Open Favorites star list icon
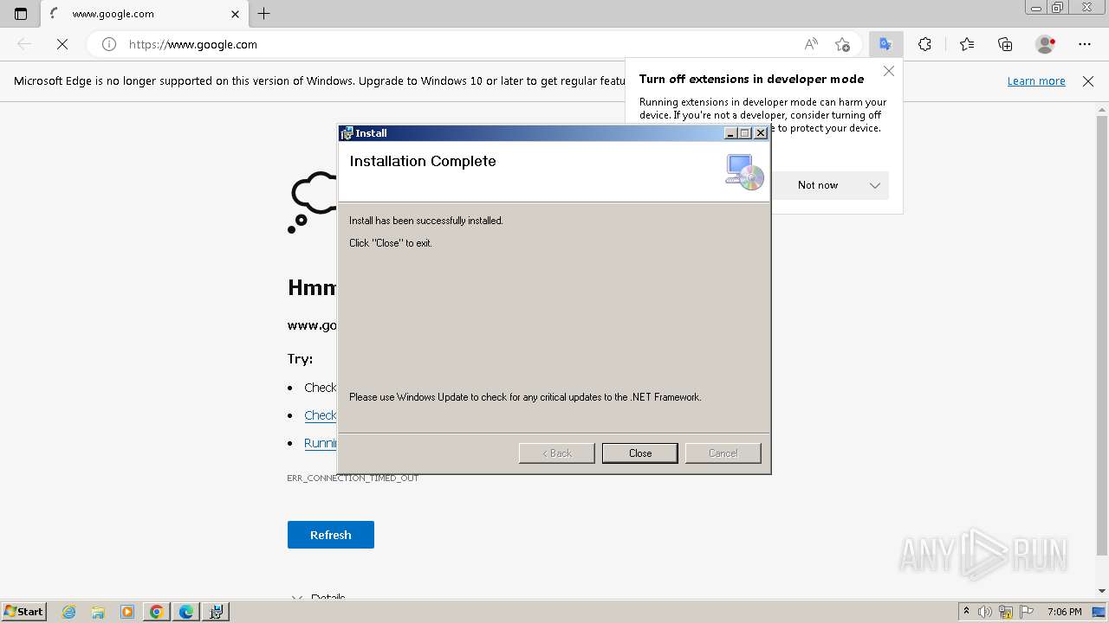 click(967, 44)
